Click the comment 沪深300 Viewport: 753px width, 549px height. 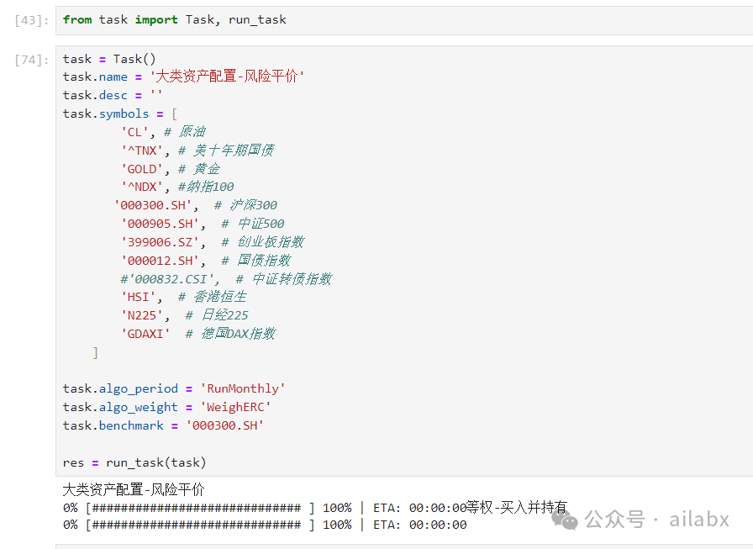coord(253,206)
